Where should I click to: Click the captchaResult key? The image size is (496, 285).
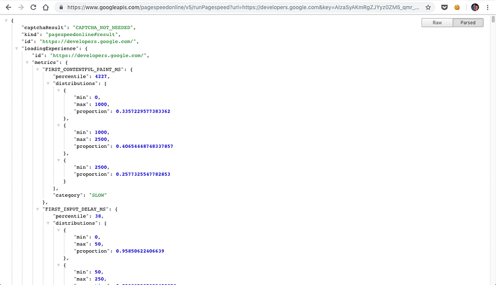pyautogui.click(x=44, y=27)
